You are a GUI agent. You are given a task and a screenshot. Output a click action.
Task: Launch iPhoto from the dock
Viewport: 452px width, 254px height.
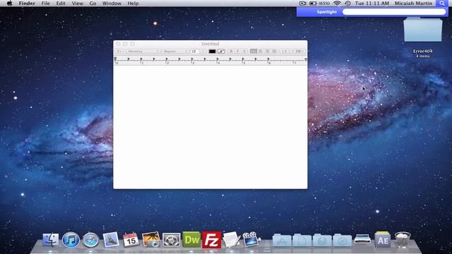[151, 240]
